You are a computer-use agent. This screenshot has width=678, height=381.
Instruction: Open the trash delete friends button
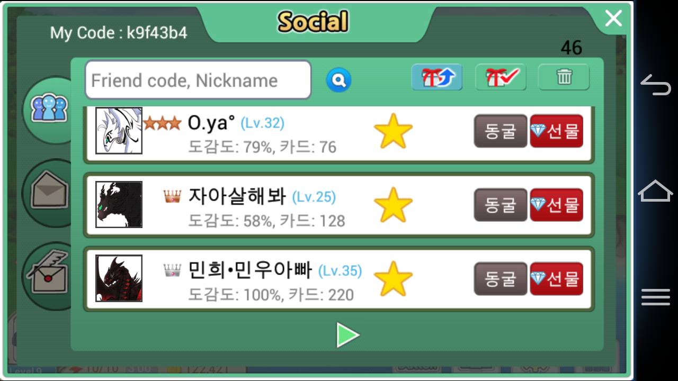pos(564,78)
